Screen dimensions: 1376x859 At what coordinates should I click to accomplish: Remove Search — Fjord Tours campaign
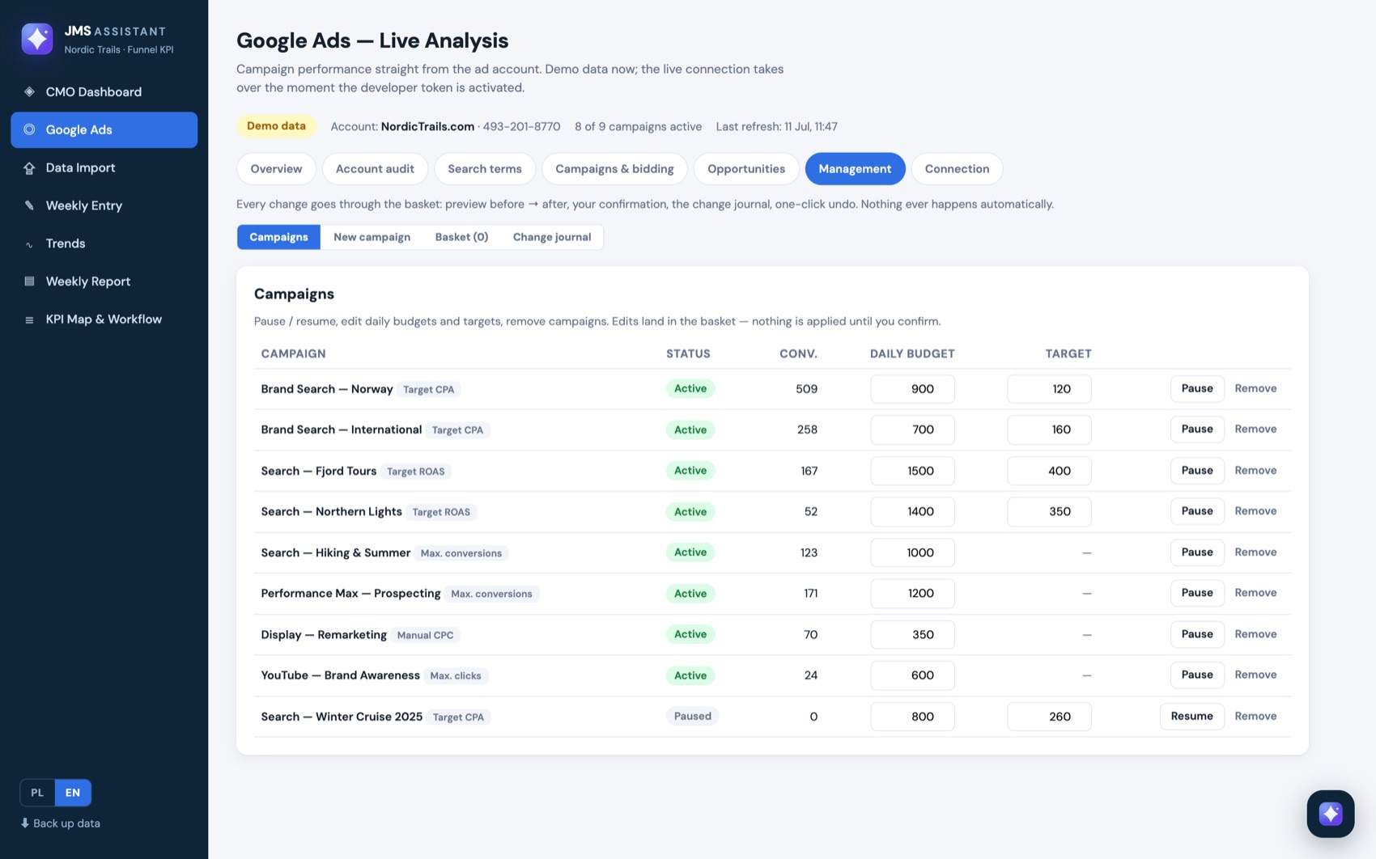(x=1255, y=471)
